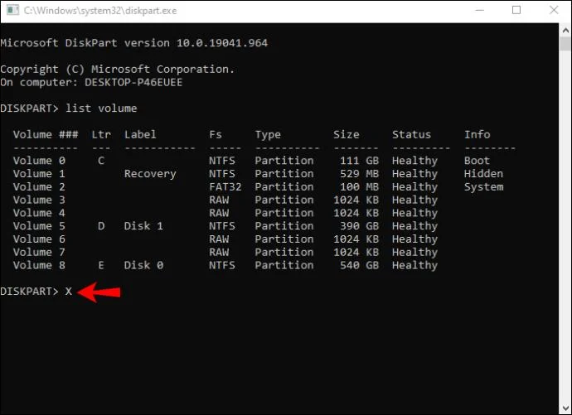Screen dimensions: 572x415
Task: Click the 'Fs' column header
Action: pyautogui.click(x=216, y=134)
